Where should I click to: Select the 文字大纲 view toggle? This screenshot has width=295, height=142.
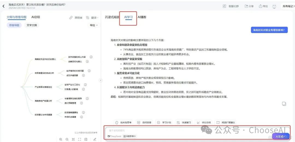click(32, 25)
